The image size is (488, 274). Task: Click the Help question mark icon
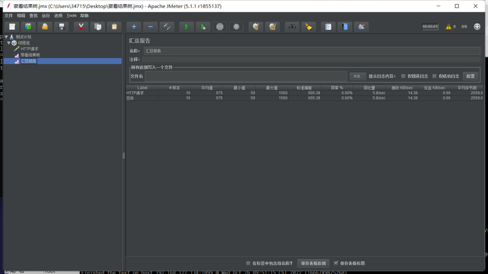pos(345,26)
